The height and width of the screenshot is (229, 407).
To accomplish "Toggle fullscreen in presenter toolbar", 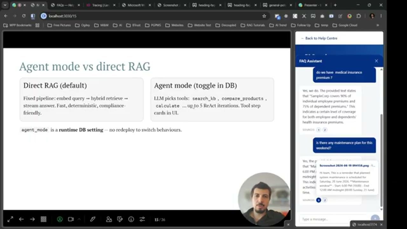I will [x=10, y=219].
